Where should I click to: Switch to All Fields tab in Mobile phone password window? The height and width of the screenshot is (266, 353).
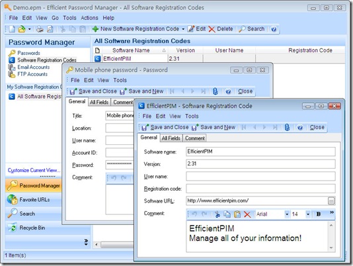tap(99, 102)
